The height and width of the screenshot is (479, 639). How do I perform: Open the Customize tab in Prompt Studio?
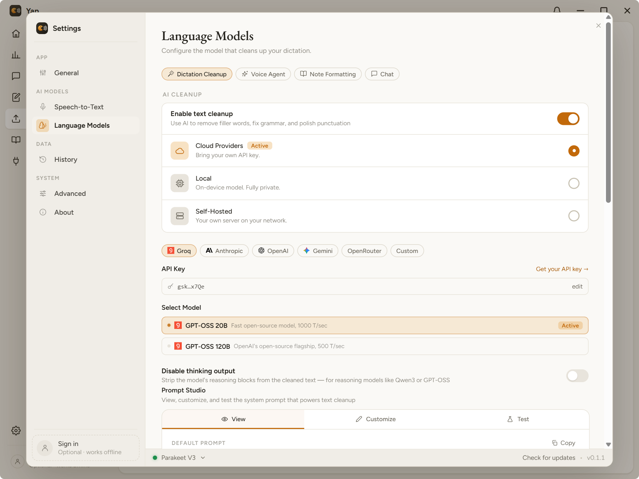[376, 419]
